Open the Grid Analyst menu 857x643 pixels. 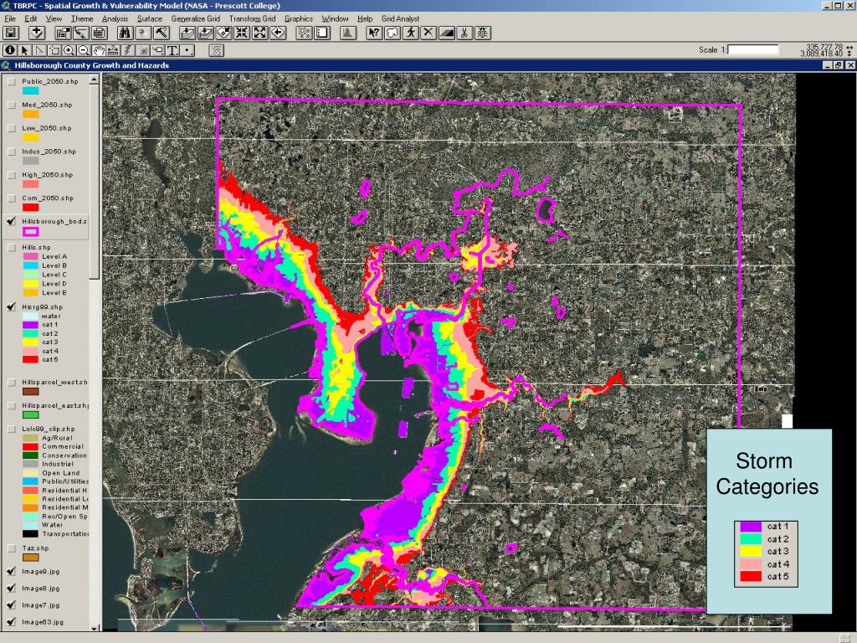(x=401, y=18)
